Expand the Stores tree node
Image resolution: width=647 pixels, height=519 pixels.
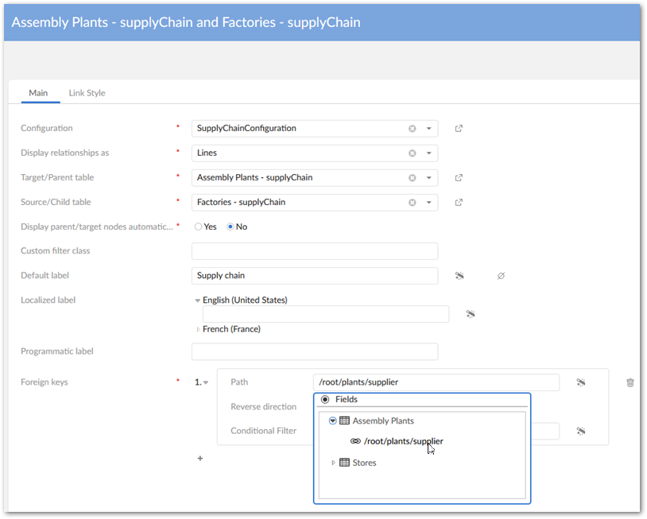pyautogui.click(x=333, y=463)
